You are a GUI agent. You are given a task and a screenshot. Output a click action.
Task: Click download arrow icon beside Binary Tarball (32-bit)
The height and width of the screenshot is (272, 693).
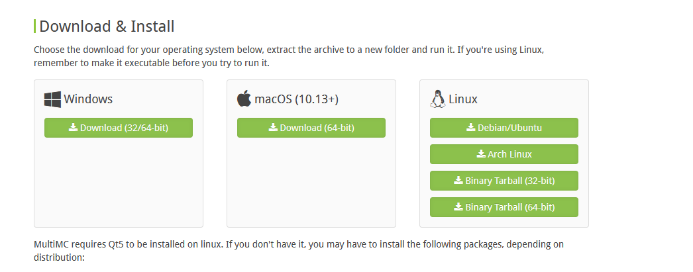[458, 181]
